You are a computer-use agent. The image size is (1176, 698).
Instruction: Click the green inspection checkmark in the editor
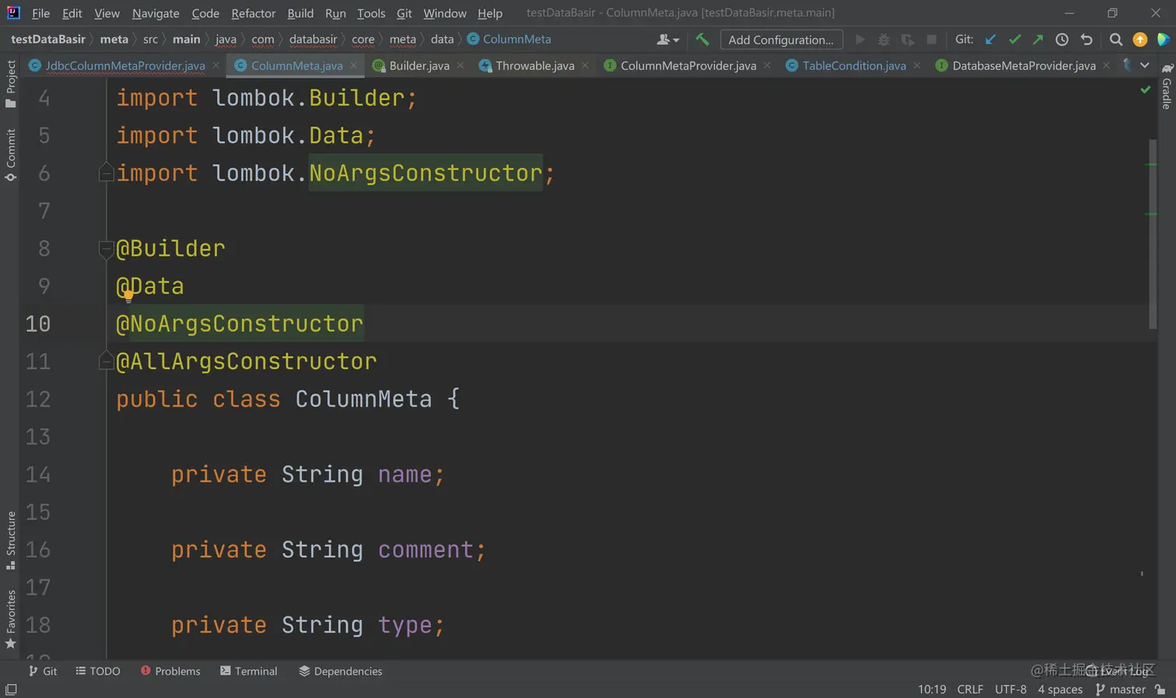1145,90
